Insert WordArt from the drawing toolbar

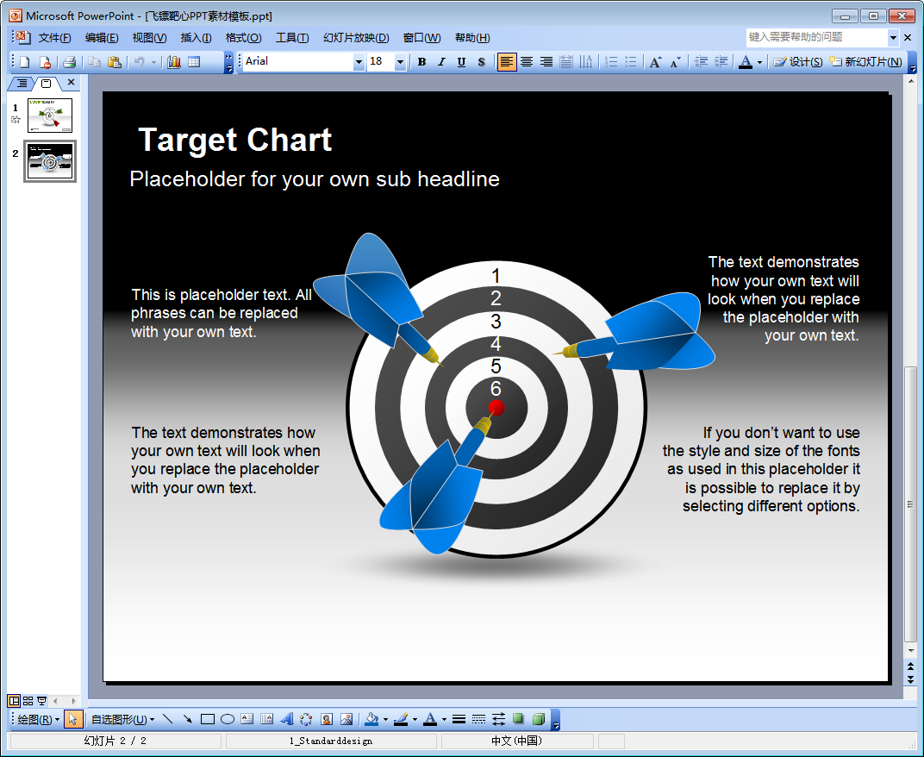287,719
